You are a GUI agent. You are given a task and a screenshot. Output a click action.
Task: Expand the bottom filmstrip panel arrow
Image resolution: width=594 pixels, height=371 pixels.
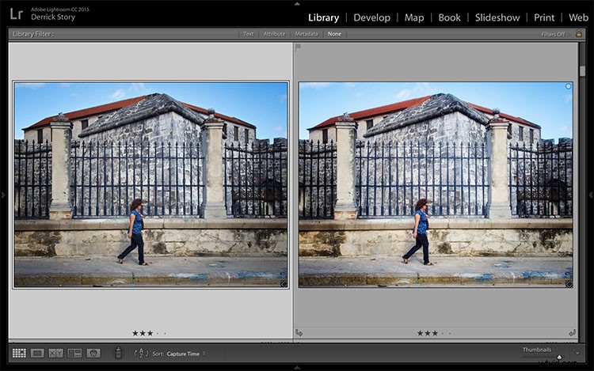click(297, 368)
